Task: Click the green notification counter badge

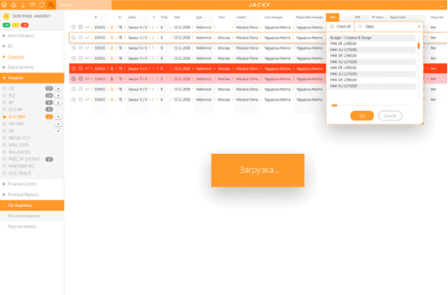Action: coord(6,25)
